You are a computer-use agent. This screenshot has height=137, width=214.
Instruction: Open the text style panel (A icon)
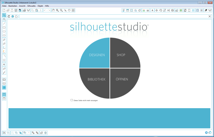(152, 10)
